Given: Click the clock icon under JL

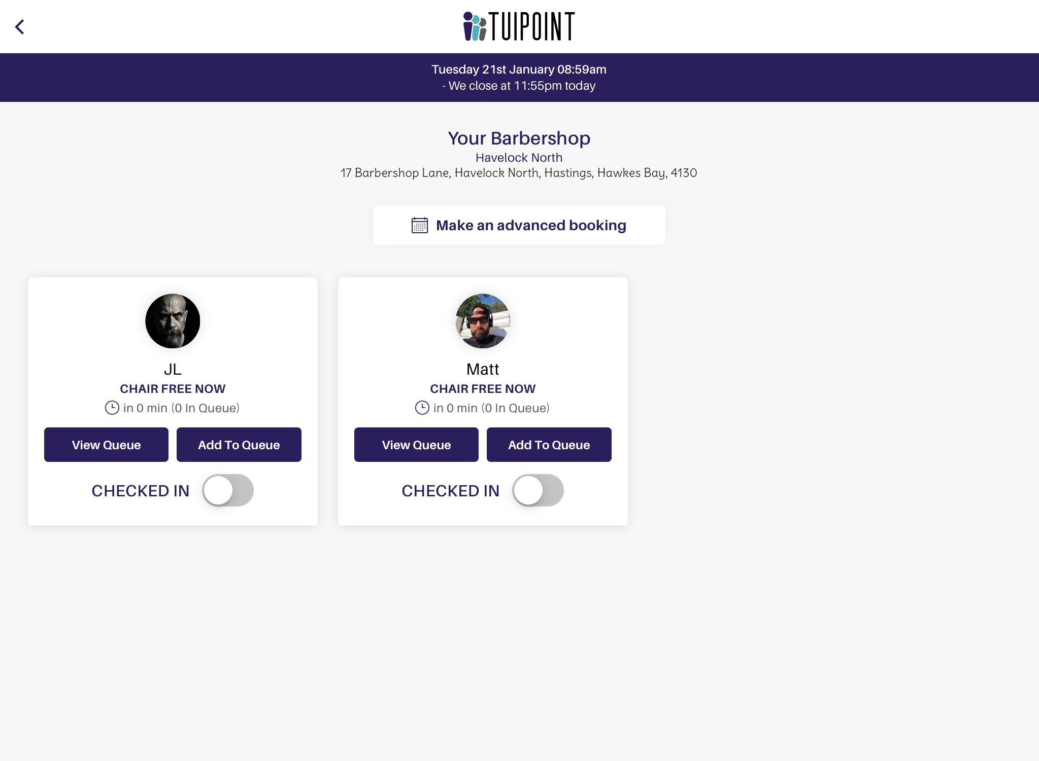Looking at the screenshot, I should click(x=112, y=408).
